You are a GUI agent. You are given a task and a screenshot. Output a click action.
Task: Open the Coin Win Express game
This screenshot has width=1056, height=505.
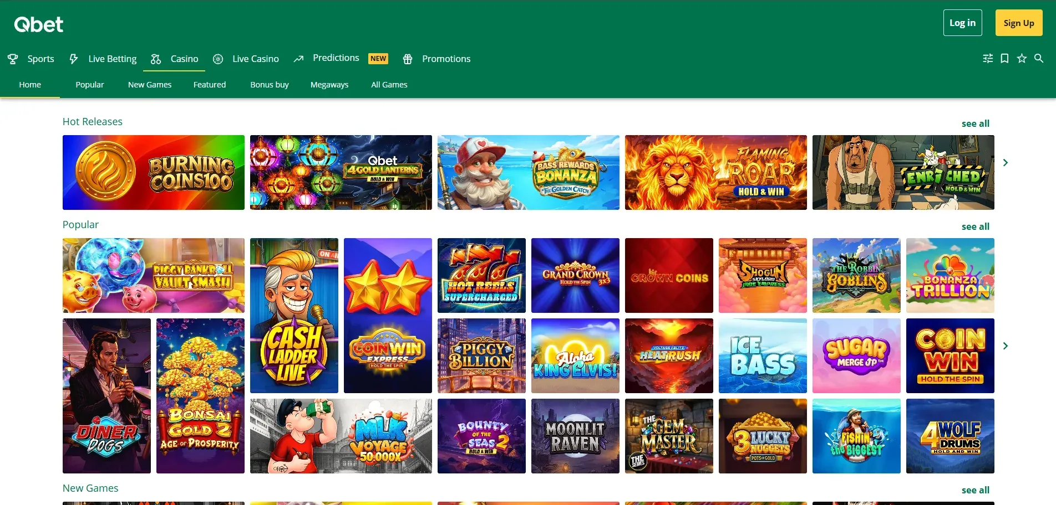(388, 316)
